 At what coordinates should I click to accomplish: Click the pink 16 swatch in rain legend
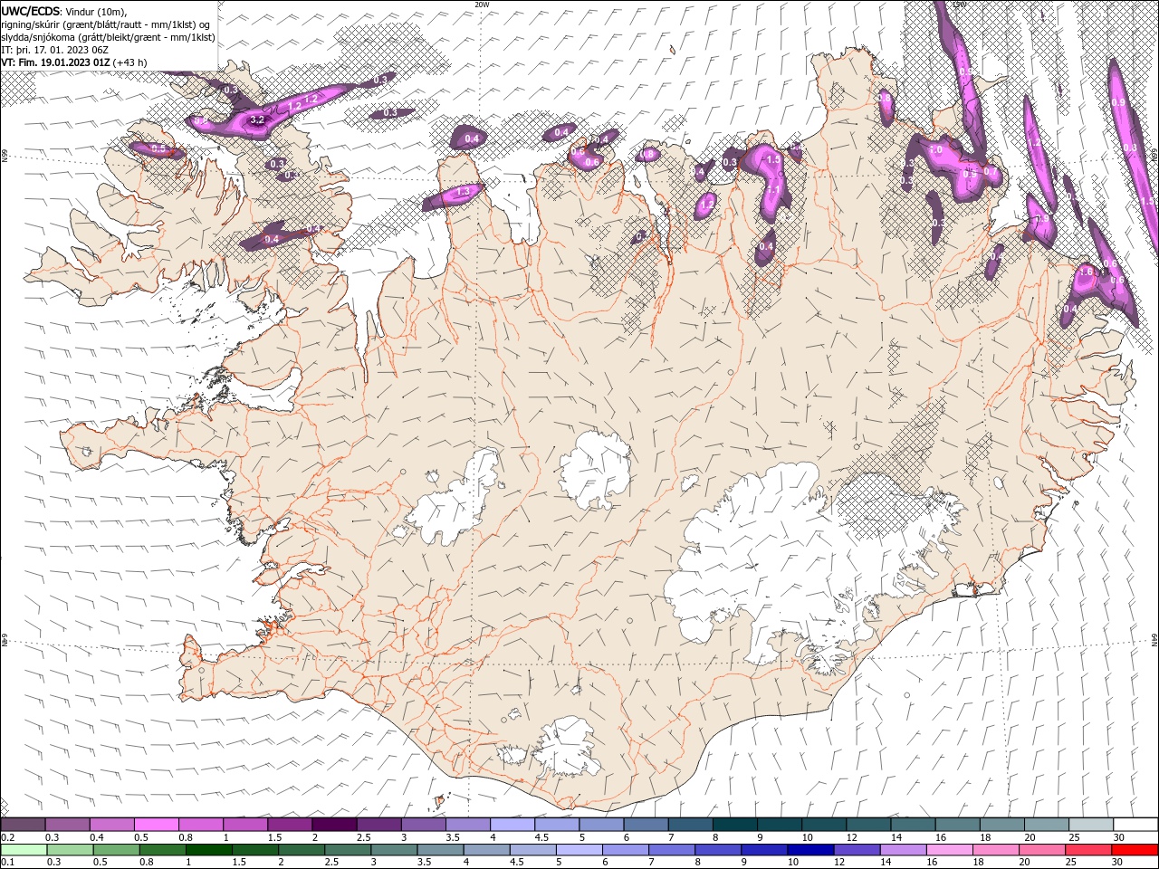pyautogui.click(x=950, y=850)
